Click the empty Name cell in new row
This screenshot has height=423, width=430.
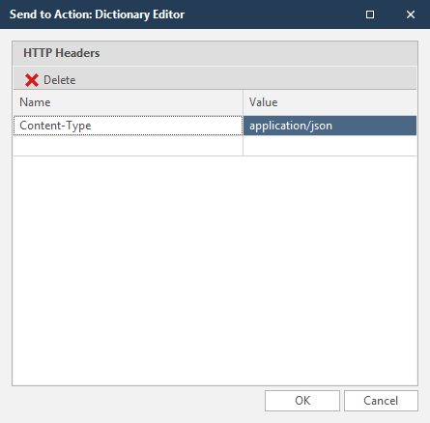128,146
